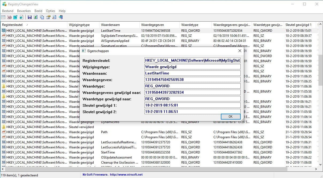Open the Beeld menu

(38, 11)
